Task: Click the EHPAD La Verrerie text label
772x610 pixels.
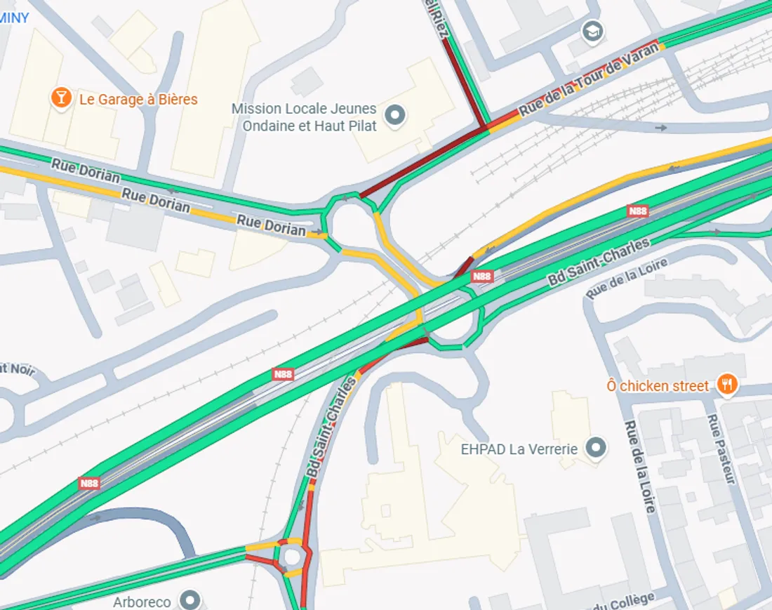Action: click(519, 449)
